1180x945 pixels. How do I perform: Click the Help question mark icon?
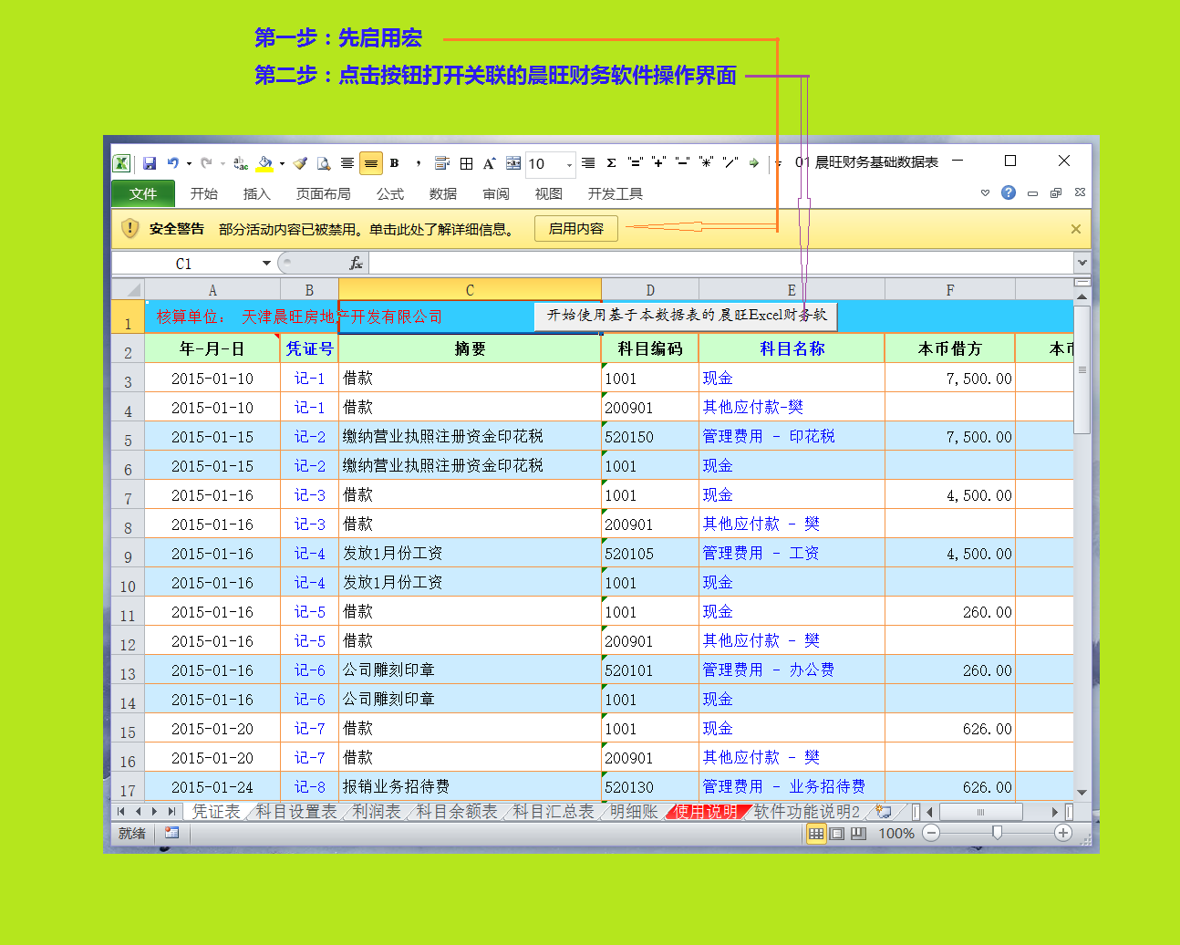pos(1008,192)
